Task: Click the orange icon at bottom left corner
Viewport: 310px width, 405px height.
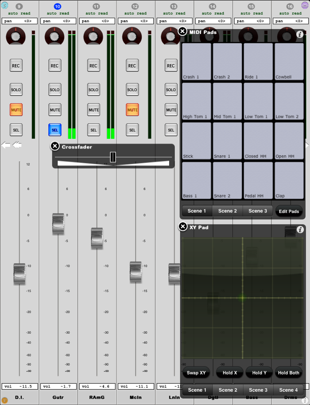Action: 4,401
